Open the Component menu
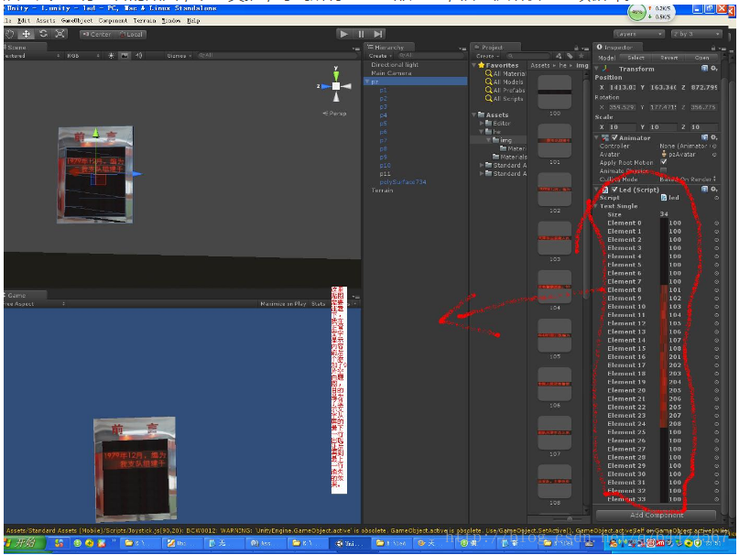739x555 pixels. 113,21
